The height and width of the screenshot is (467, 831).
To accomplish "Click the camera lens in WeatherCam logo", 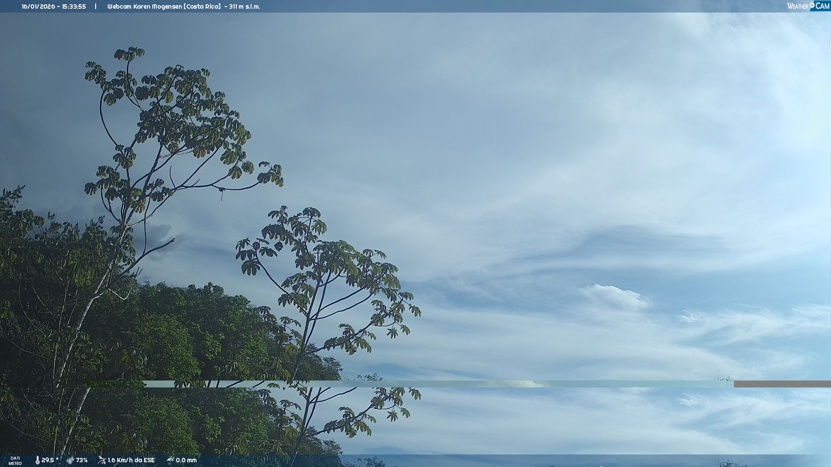I will [x=812, y=5].
